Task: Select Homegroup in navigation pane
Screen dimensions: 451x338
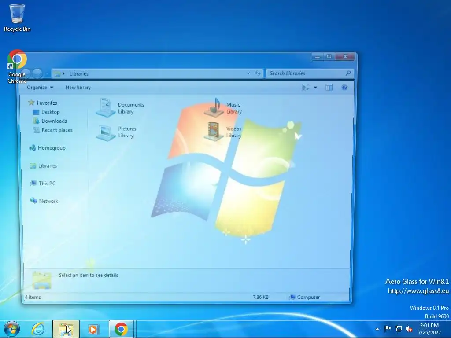Action: pyautogui.click(x=52, y=148)
